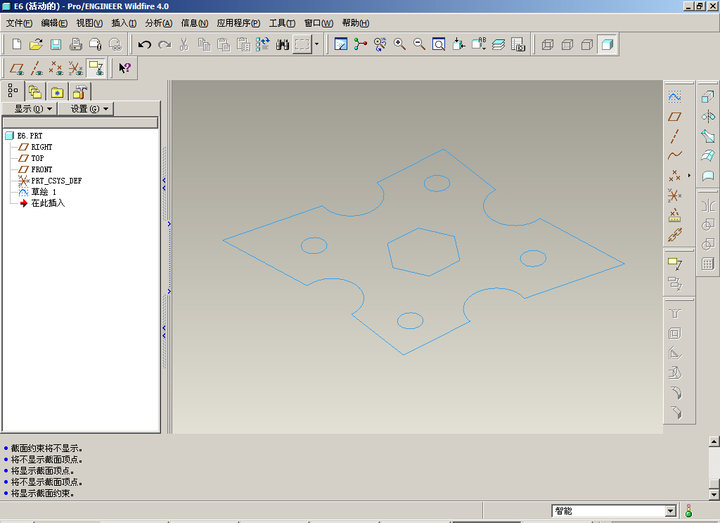Print the model using printer icon
This screenshot has width=720, height=523.
click(x=75, y=44)
